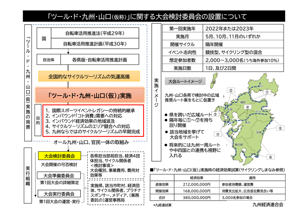Click the 実施月 table cell
The height and width of the screenshot is (218, 308).
click(x=183, y=36)
